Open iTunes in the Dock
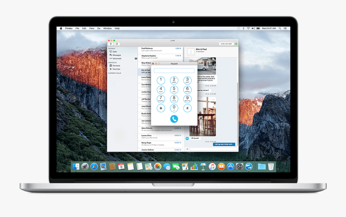The width and height of the screenshot is (346, 217). click(x=212, y=167)
